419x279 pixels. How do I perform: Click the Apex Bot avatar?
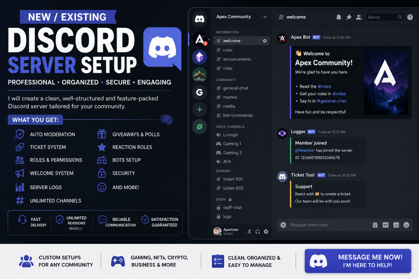click(282, 39)
